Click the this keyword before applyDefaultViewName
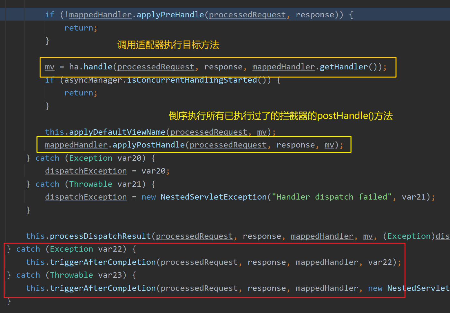The image size is (450, 313). pos(55,132)
